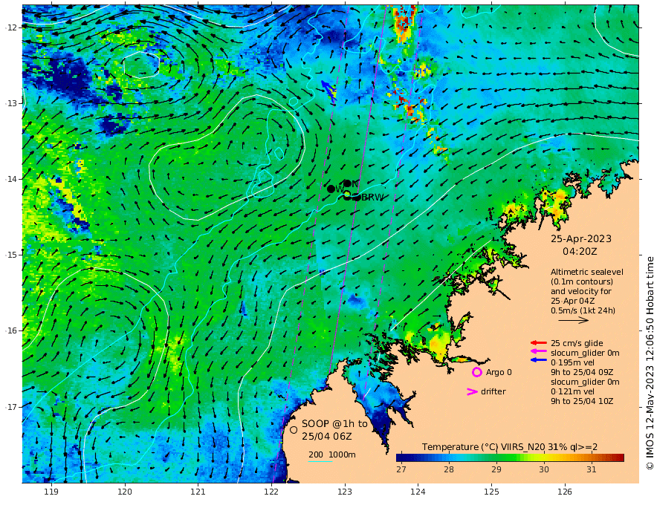Click the 'Temperature (°C) VIIRS_N20 31% ql>=2' title
The width and height of the screenshot is (654, 505).
tap(510, 447)
